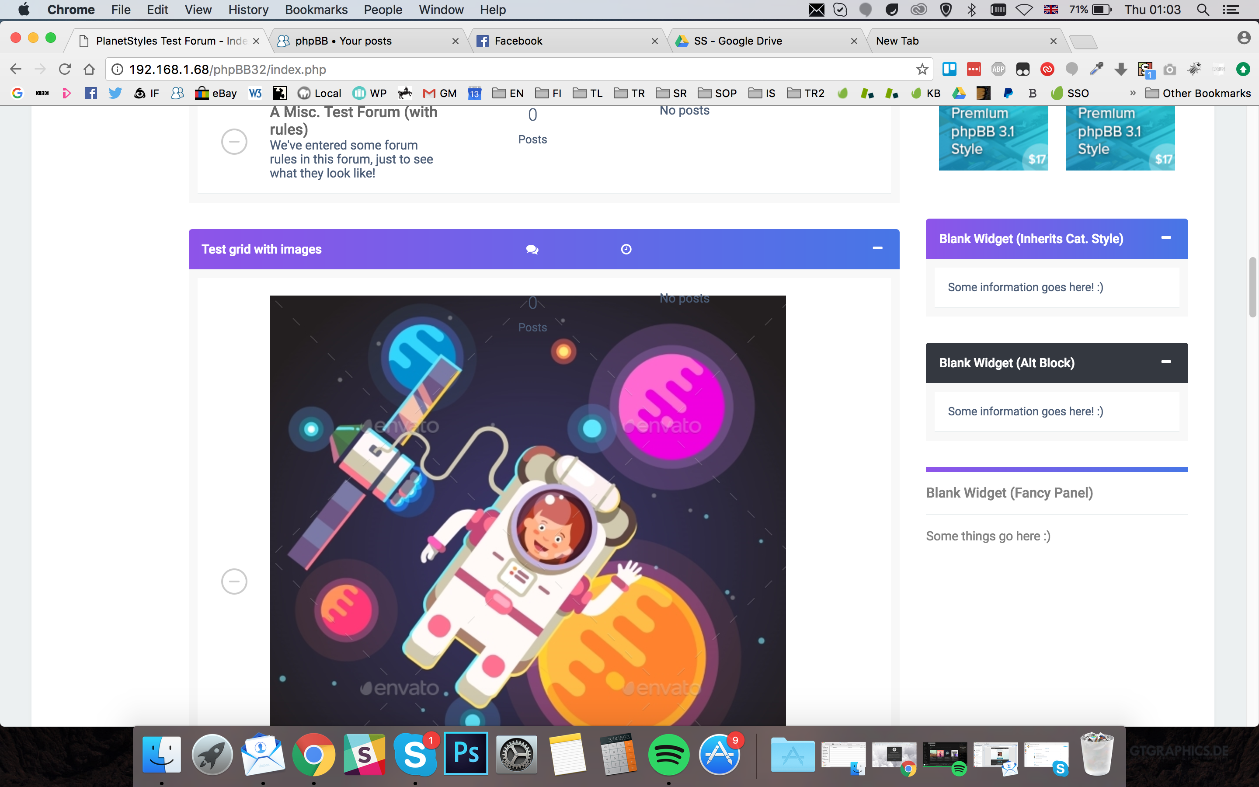Open Spotify from the dock
1259x787 pixels.
click(668, 754)
